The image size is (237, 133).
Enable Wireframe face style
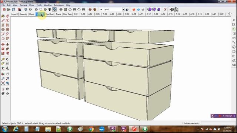click(36, 10)
